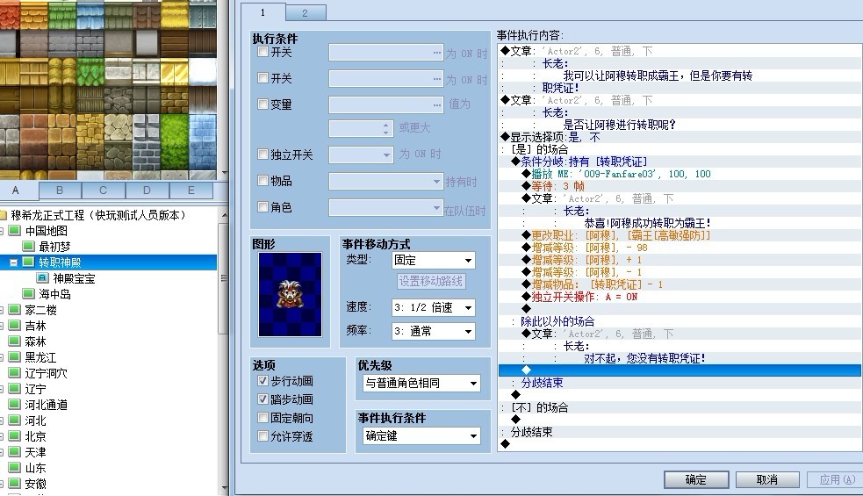
Task: Click the first 开关 selection field
Action: (385, 53)
